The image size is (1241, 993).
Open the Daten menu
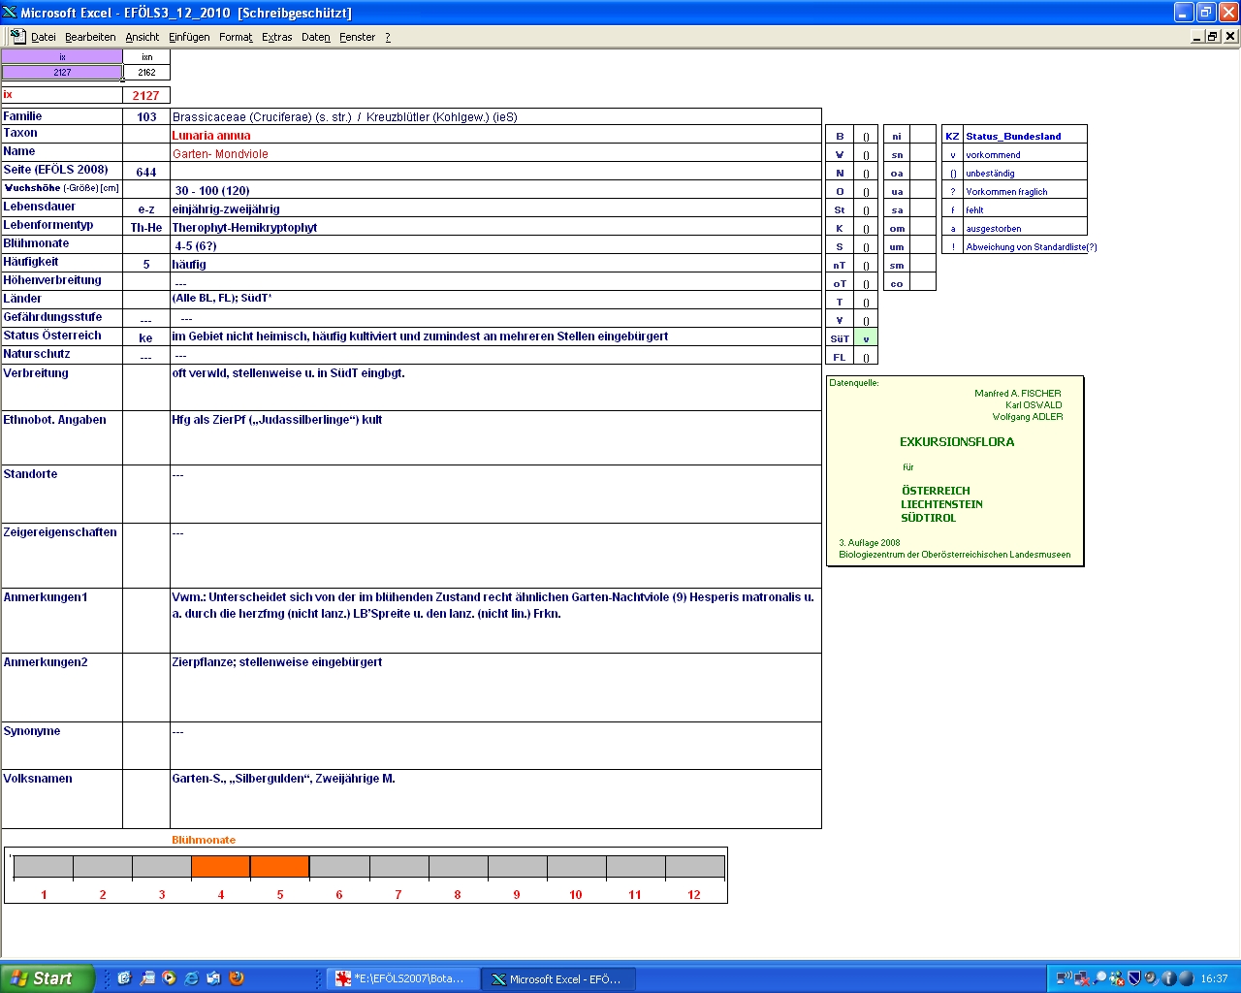(315, 37)
